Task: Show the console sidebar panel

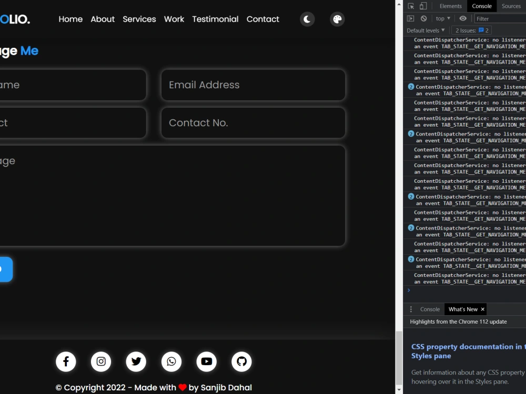Action: tap(411, 19)
